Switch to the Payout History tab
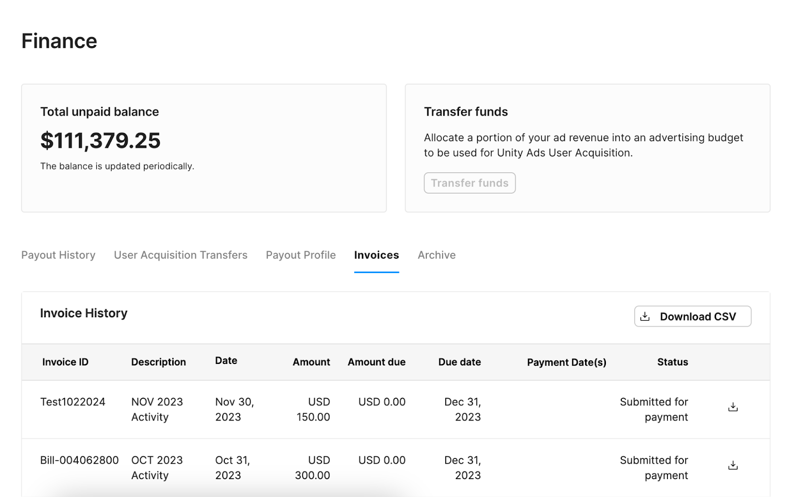Viewport: 794px width, 497px height. pos(58,255)
